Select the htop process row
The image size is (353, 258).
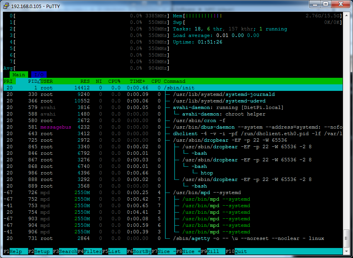[x=207, y=173]
